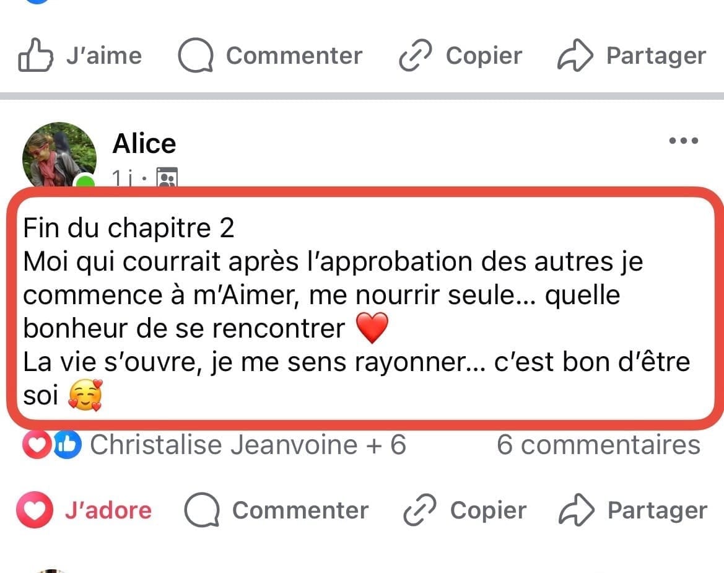Image resolution: width=724 pixels, height=573 pixels.
Task: Like the upper post with J'aime
Action: tap(81, 56)
